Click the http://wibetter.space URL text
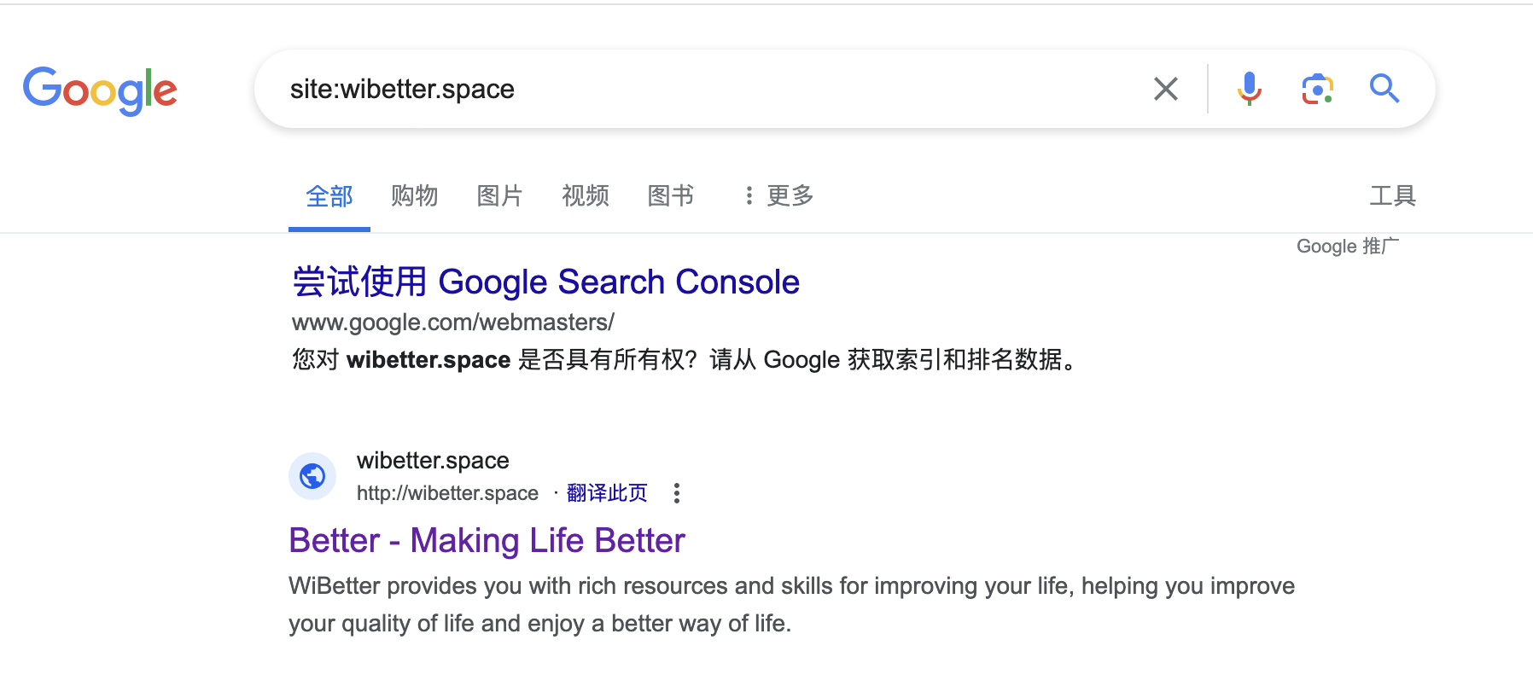The image size is (1533, 686). click(x=447, y=493)
